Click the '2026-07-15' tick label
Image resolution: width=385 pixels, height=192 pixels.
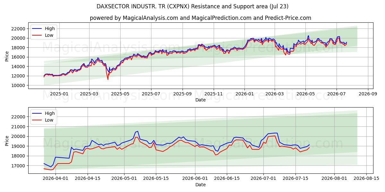click(x=296, y=179)
